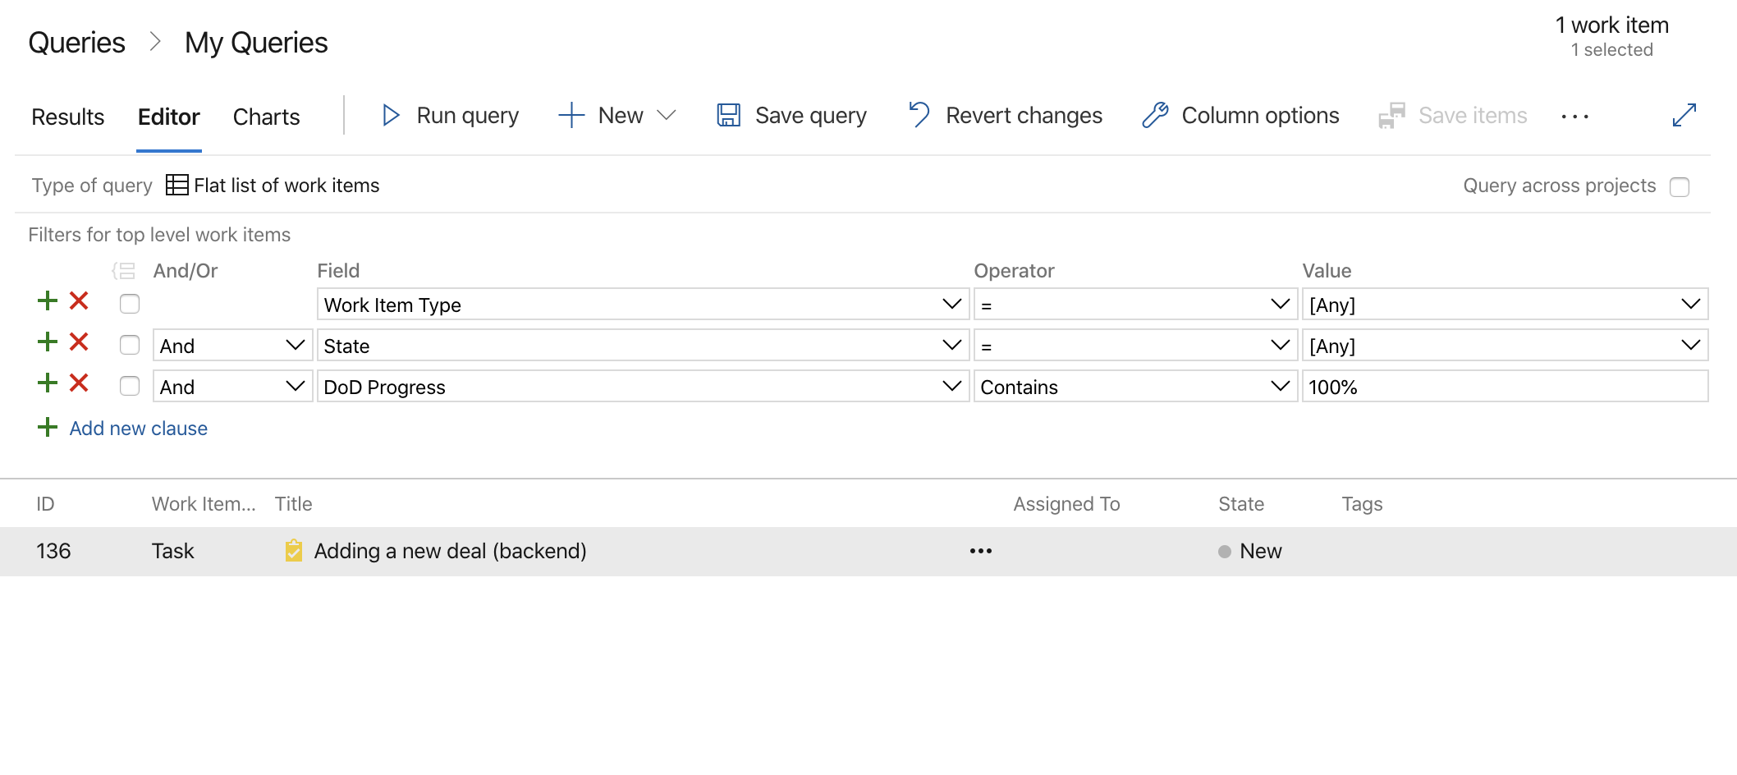Open the New work item dropdown
The width and height of the screenshot is (1737, 775).
(x=665, y=116)
